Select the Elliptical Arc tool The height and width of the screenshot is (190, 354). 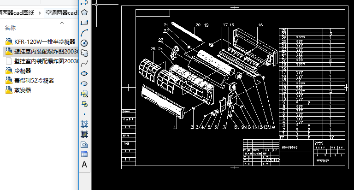(84, 84)
